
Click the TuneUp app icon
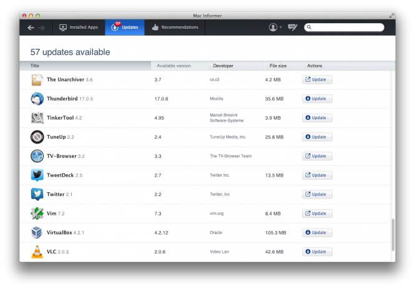pos(37,137)
